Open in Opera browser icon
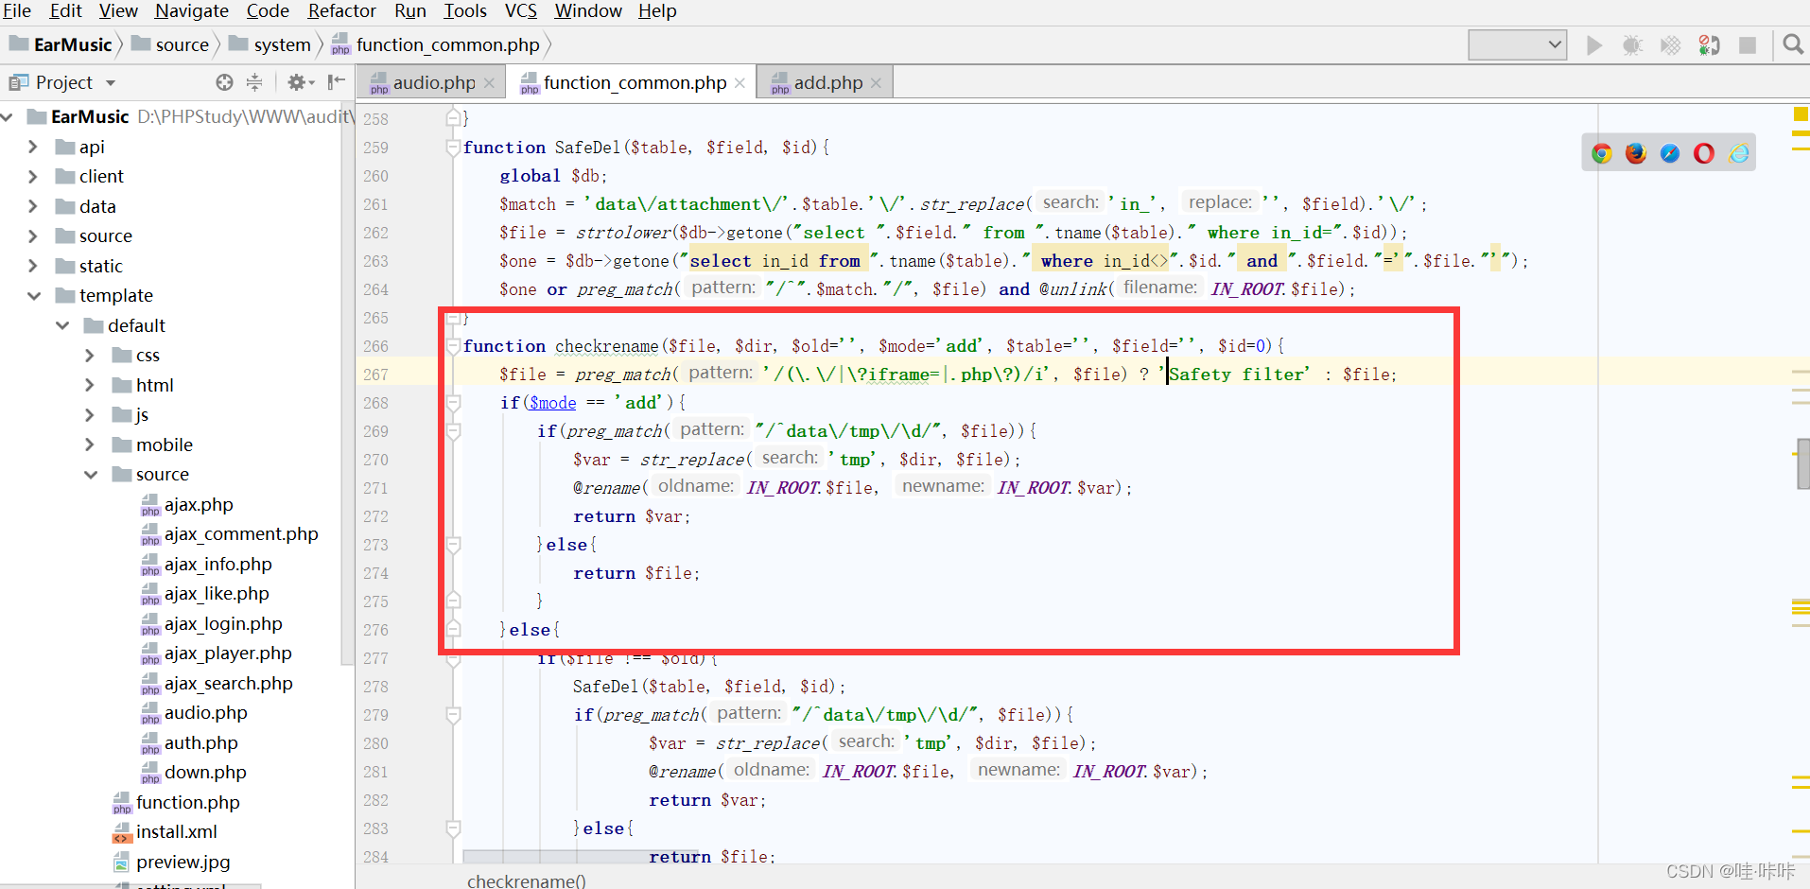1810x889 pixels. point(1703,153)
